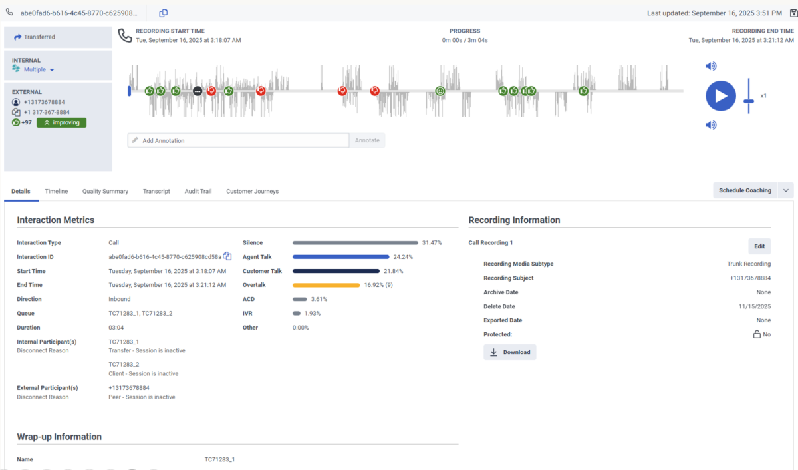Focus the Add Annotation text field
Screen dimensions: 798x470
coord(239,140)
